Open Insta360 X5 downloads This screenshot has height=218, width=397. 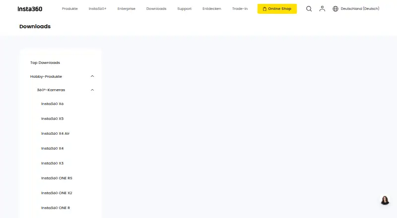53,118
